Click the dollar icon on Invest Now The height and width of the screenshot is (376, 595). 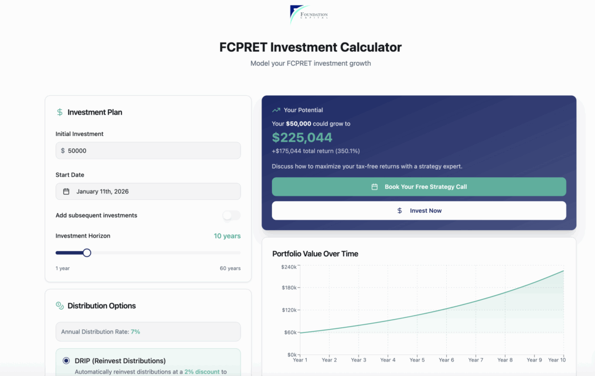point(400,211)
